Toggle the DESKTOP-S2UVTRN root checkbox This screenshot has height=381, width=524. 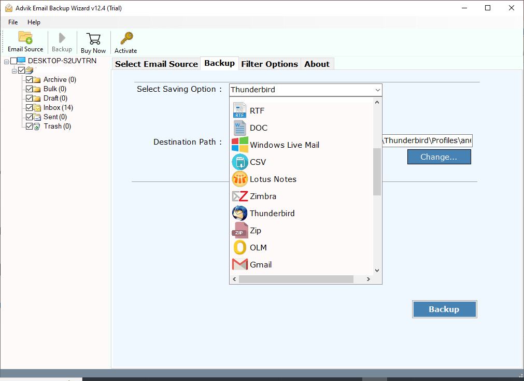[13, 61]
